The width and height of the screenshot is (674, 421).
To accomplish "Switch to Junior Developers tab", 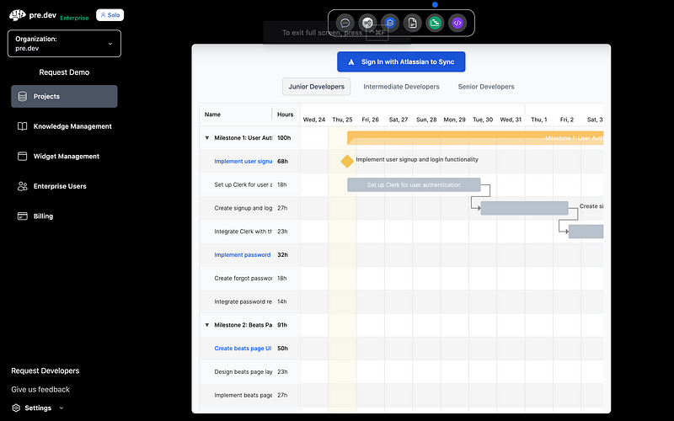I will pos(317,87).
